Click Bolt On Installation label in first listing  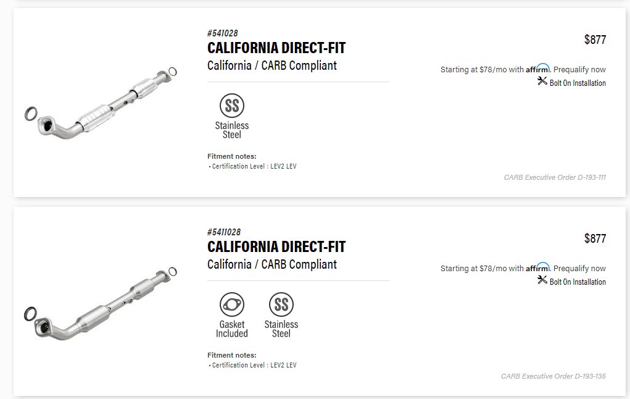tap(578, 83)
